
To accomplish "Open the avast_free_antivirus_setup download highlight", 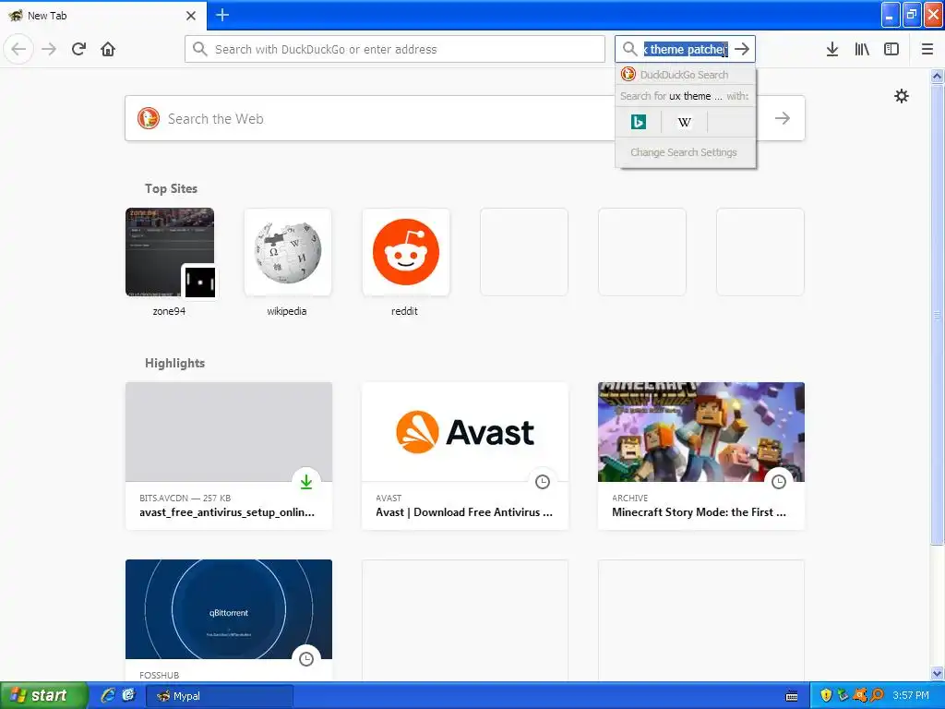I will 229,456.
